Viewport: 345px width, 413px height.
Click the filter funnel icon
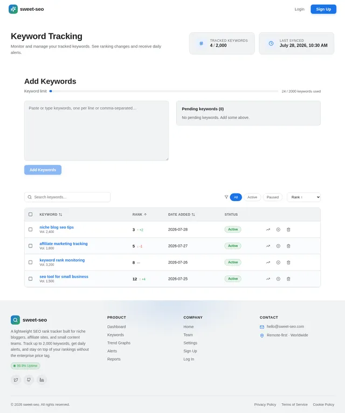pos(226,197)
